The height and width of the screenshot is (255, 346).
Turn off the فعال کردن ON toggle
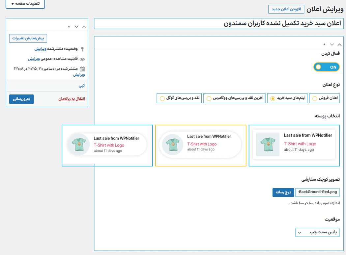pyautogui.click(x=327, y=67)
